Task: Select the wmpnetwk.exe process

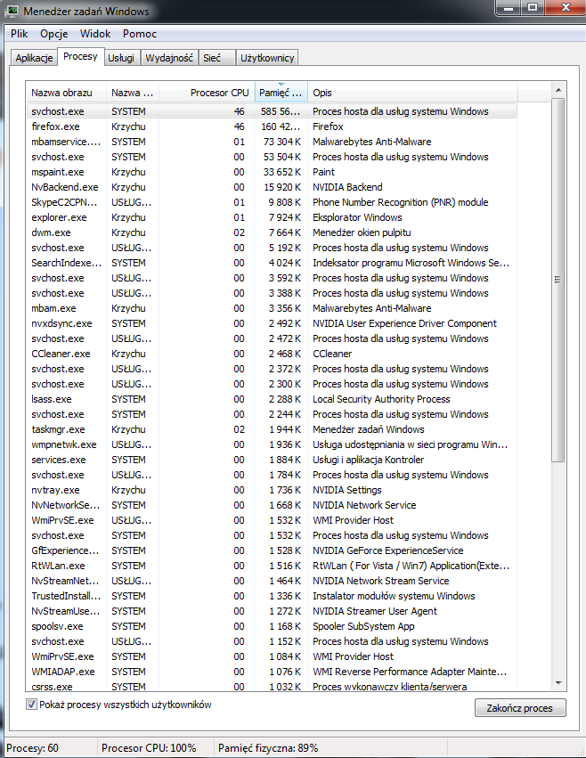Action: pyautogui.click(x=272, y=444)
